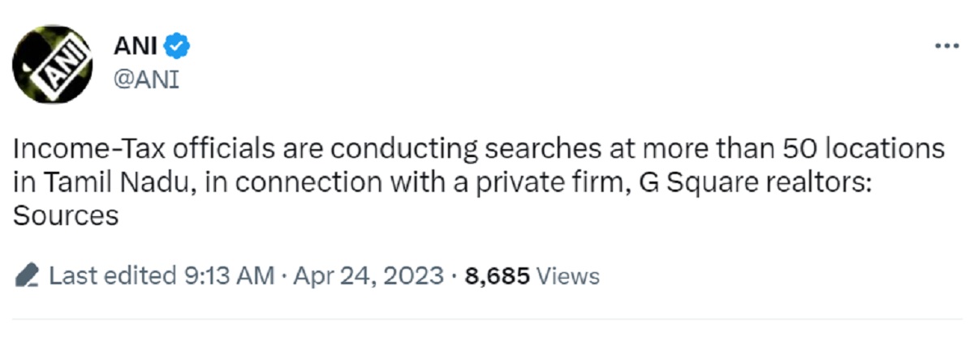Open the @ANI handle link

point(146,79)
